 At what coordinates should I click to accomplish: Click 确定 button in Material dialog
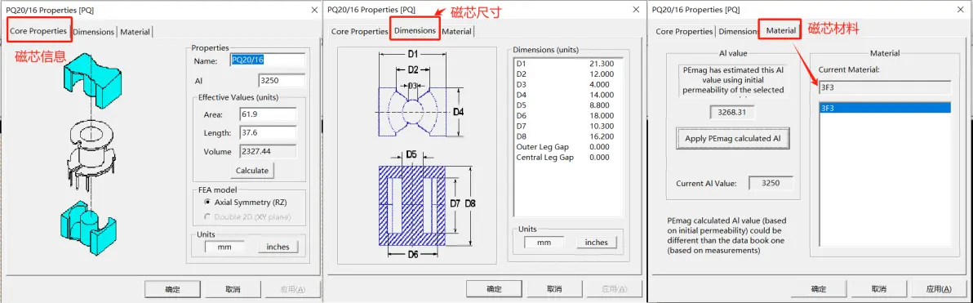click(819, 289)
